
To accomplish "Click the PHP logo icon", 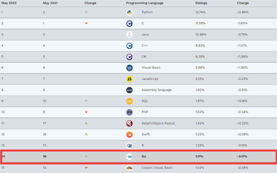I will point(129,112).
